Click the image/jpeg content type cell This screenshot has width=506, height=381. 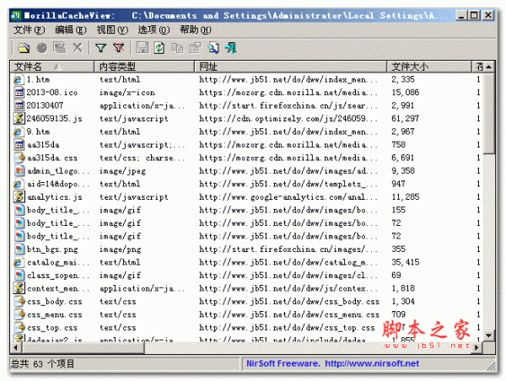(122, 170)
